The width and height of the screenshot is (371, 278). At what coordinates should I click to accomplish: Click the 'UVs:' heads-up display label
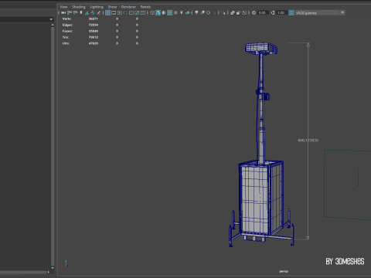coord(66,43)
